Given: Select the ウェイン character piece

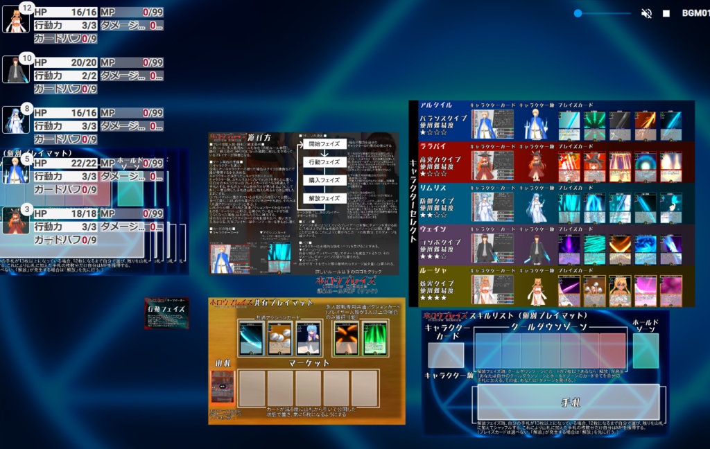Looking at the screenshot, I should point(536,249).
